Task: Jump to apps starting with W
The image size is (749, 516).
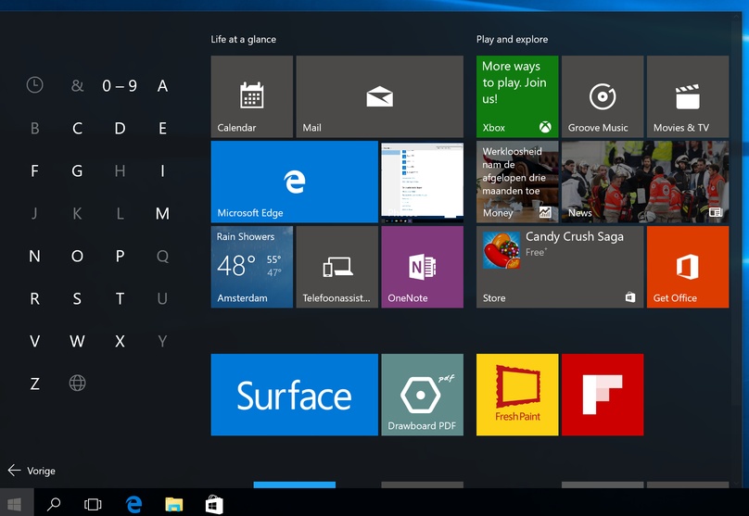Action: pos(77,341)
